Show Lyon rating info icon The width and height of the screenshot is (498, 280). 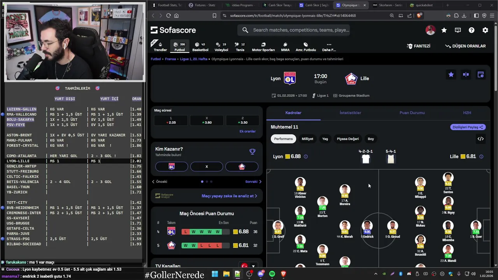pos(305,156)
